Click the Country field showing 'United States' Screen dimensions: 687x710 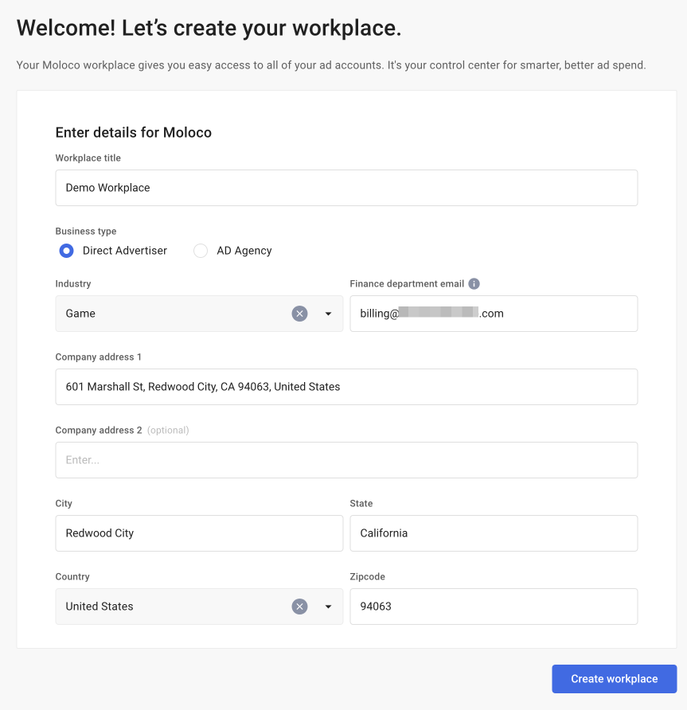click(167, 607)
